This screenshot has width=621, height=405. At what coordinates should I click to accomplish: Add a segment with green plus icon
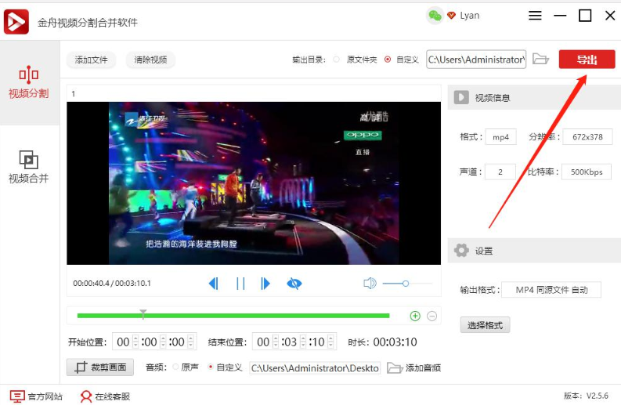pos(415,316)
